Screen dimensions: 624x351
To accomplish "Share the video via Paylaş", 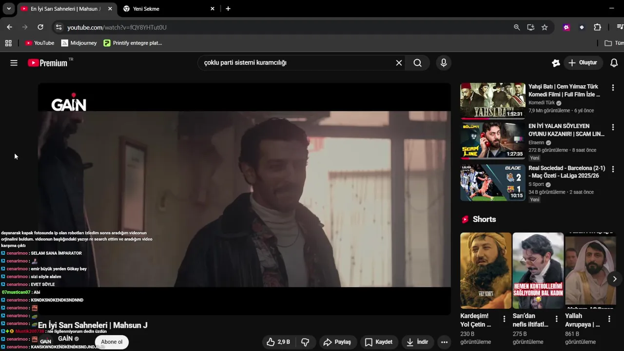I will click(337, 342).
